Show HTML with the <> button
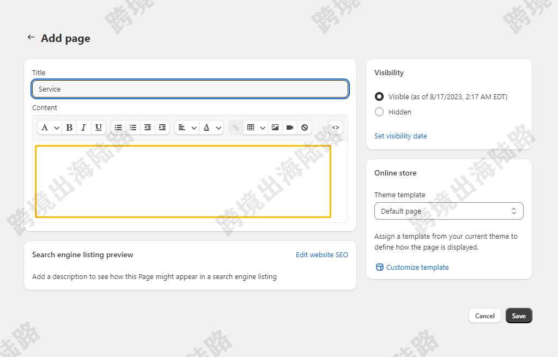 click(336, 128)
